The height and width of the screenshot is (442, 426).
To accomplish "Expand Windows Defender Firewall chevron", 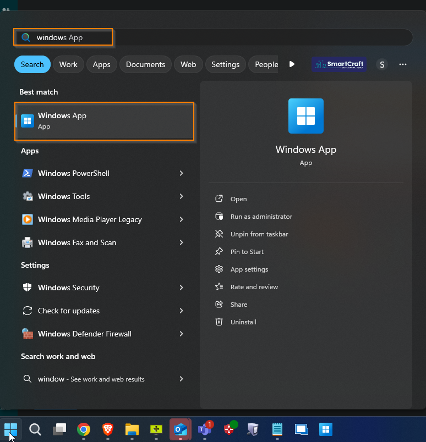I will (181, 334).
